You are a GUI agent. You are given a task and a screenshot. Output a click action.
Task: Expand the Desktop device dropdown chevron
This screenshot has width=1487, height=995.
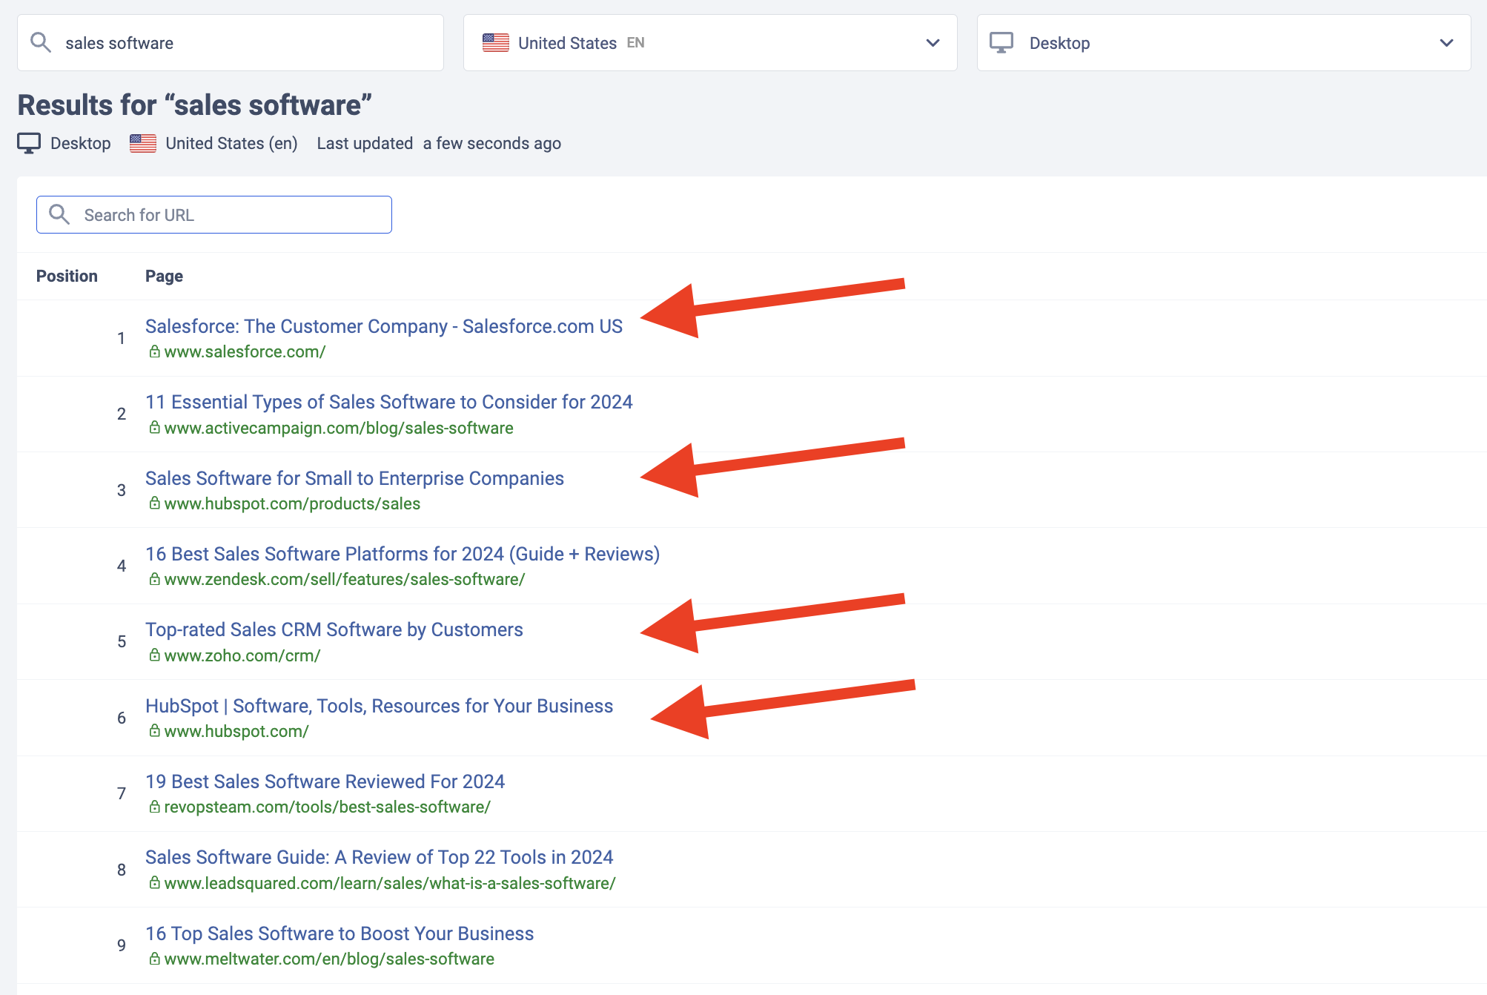(x=1445, y=43)
